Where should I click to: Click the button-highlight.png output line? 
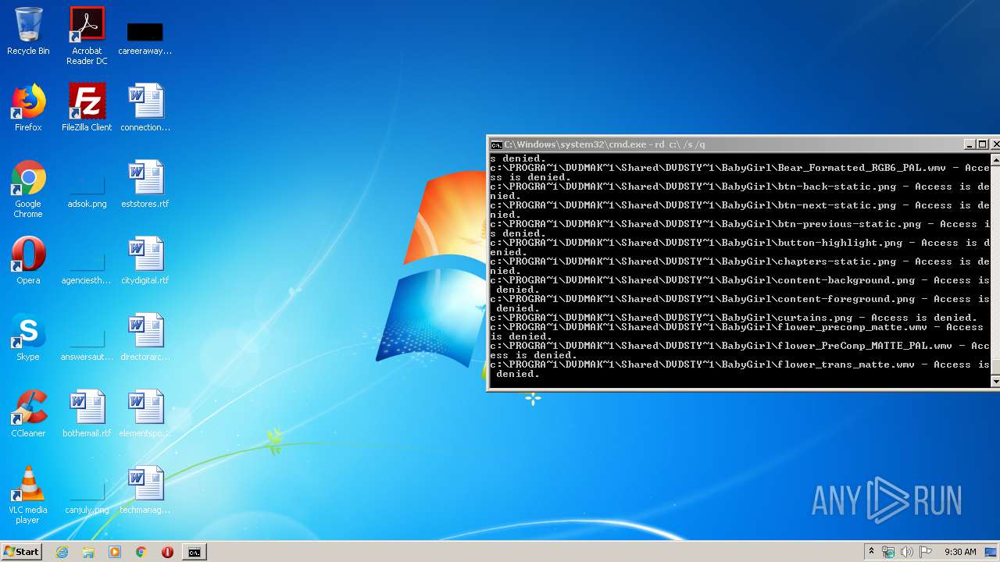pyautogui.click(x=740, y=247)
